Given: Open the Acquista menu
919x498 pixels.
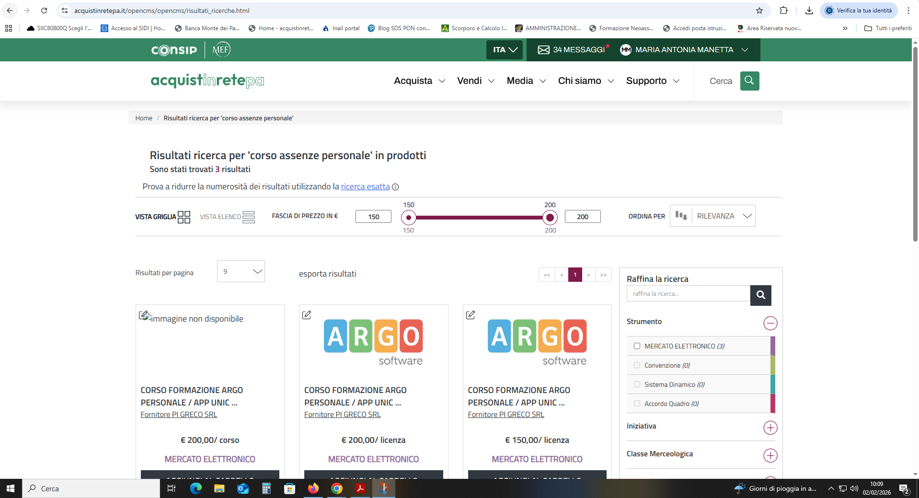Looking at the screenshot, I should (x=419, y=81).
